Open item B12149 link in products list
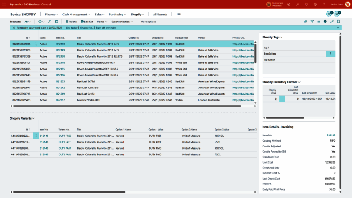Screen dimensions: 352x198 pyautogui.click(x=60, y=50)
